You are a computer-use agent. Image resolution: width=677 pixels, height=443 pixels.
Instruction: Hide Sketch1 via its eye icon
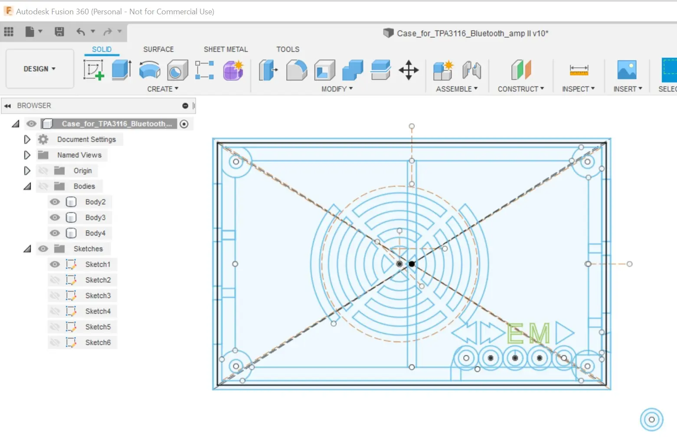55,264
